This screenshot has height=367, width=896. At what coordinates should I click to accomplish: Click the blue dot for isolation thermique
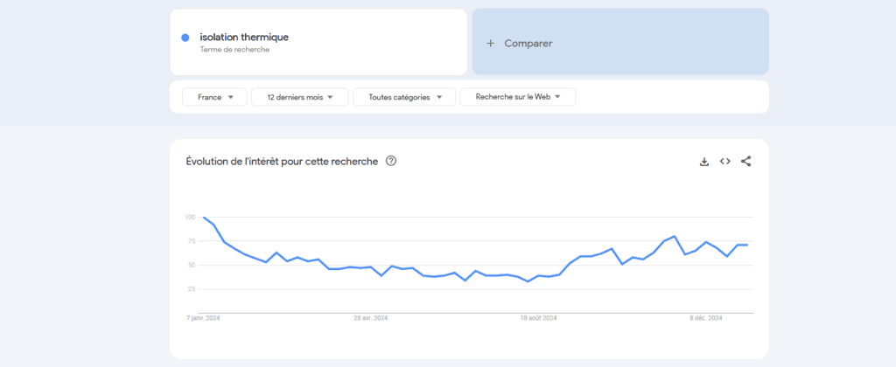coord(185,38)
